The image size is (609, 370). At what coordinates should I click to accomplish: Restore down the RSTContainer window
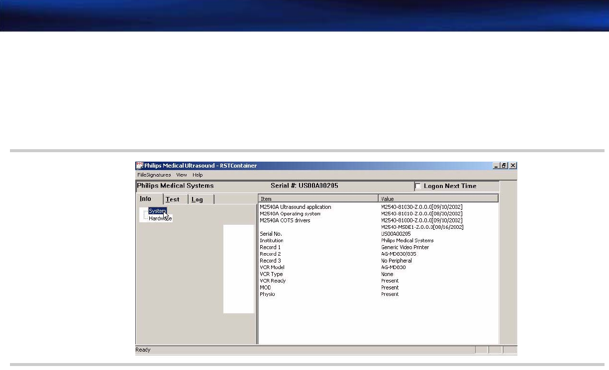tap(504, 166)
